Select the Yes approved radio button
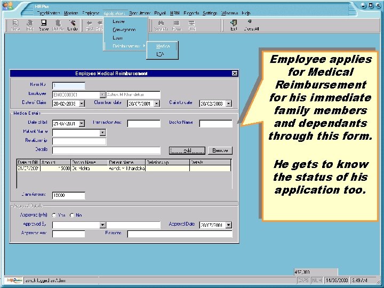The width and height of the screenshot is (384, 288). (54, 215)
